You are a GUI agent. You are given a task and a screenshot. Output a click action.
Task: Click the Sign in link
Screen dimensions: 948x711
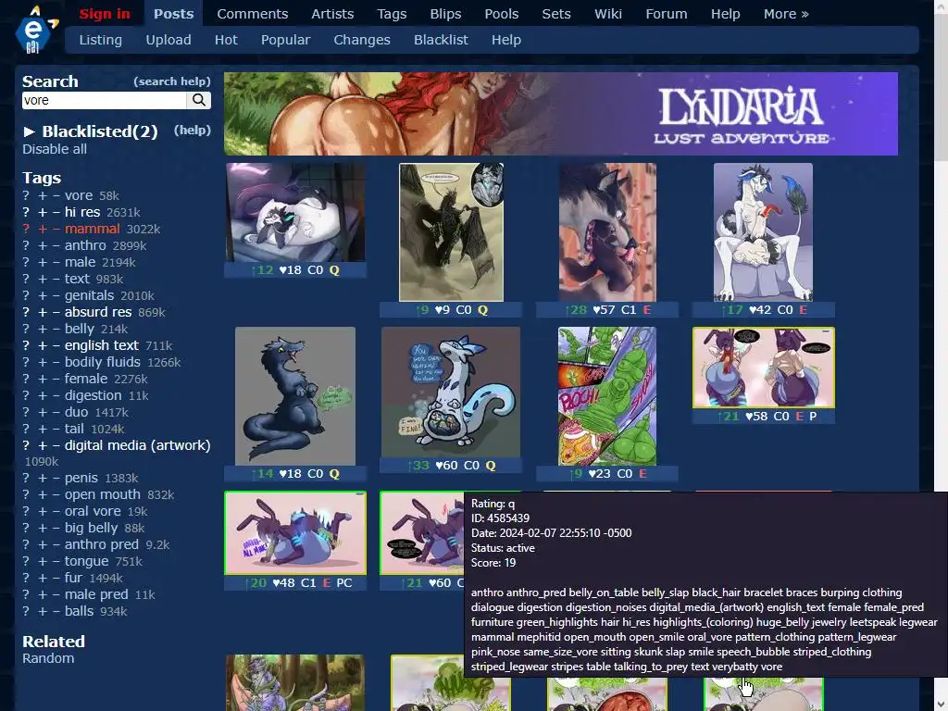coord(104,14)
